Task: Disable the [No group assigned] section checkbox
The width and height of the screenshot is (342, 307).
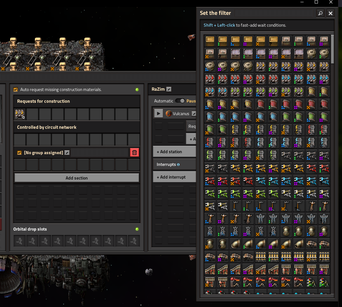Action: coord(19,153)
